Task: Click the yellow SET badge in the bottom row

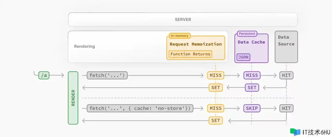Action: (x=216, y=120)
